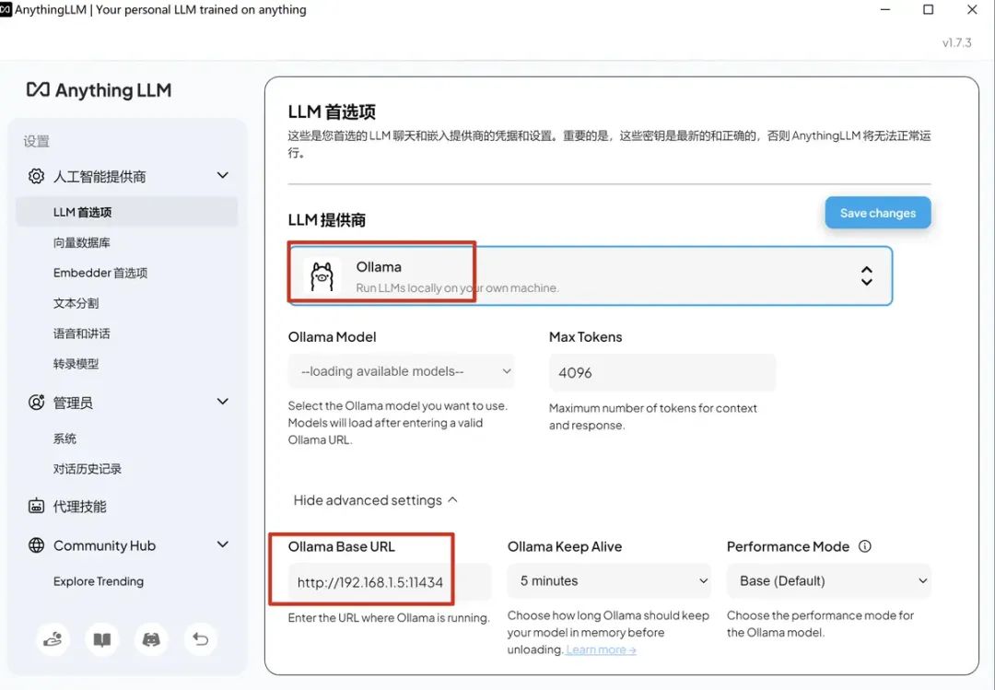Open 对话历史记录 in sidebar
Image resolution: width=995 pixels, height=690 pixels.
[88, 469]
